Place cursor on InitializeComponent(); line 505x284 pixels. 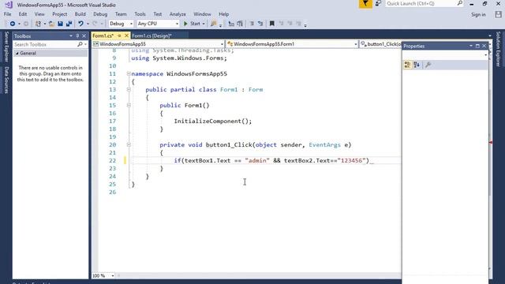[212, 121]
